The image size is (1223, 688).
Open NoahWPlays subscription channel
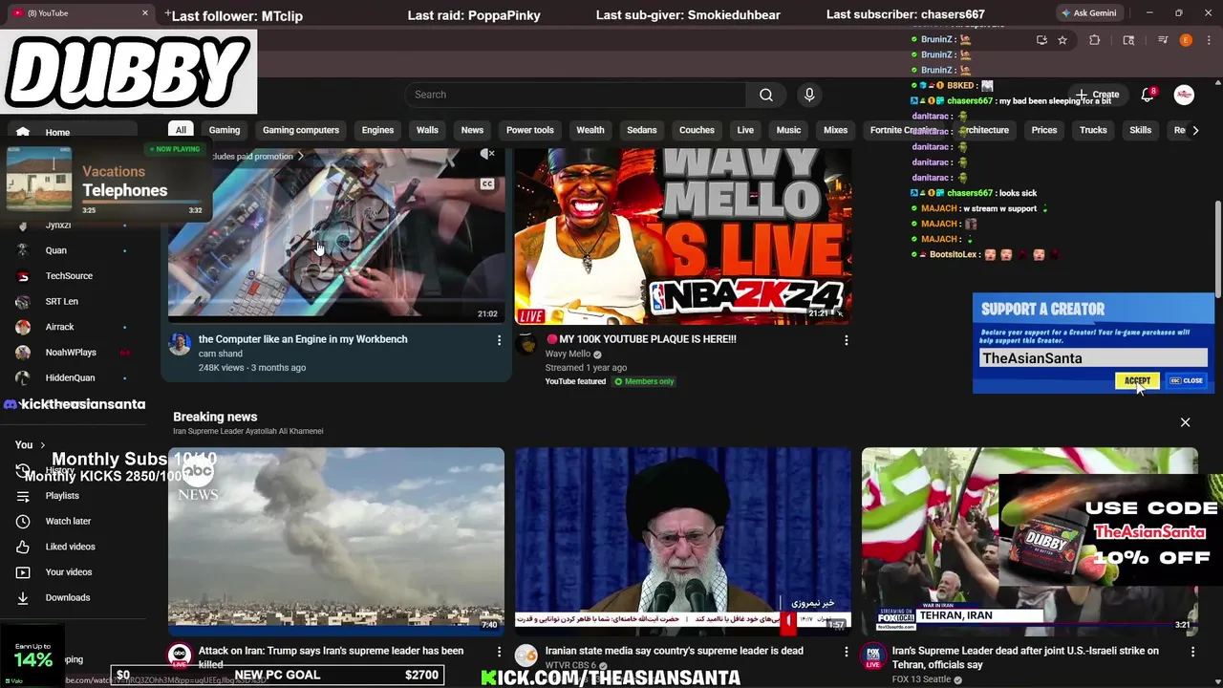coord(75,353)
